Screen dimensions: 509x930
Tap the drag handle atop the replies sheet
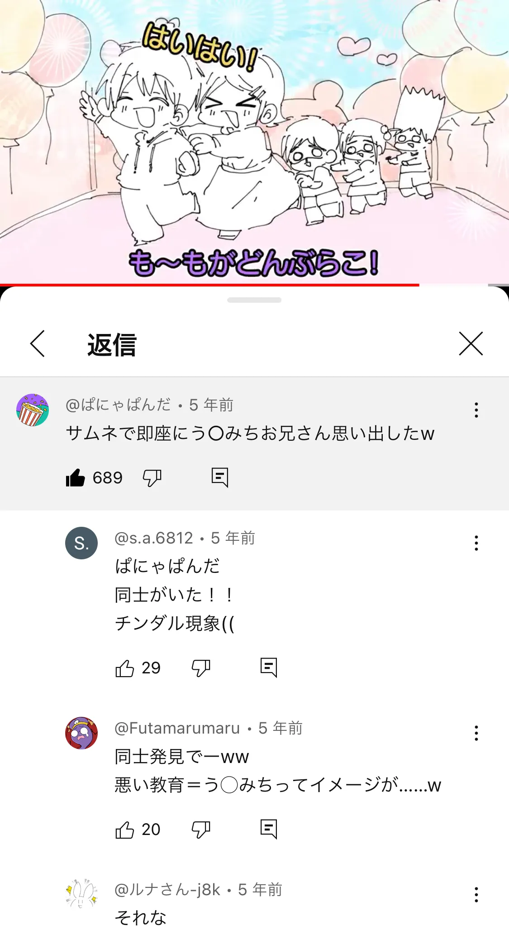(x=254, y=300)
